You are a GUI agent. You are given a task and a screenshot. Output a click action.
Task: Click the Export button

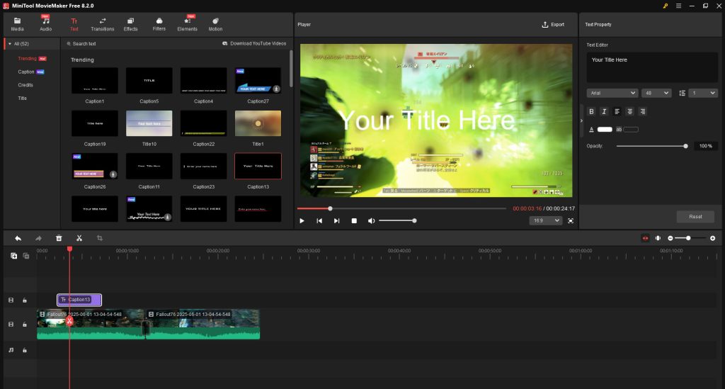tap(553, 25)
